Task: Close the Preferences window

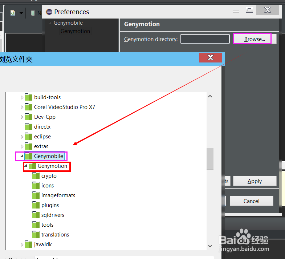Action: point(268,10)
